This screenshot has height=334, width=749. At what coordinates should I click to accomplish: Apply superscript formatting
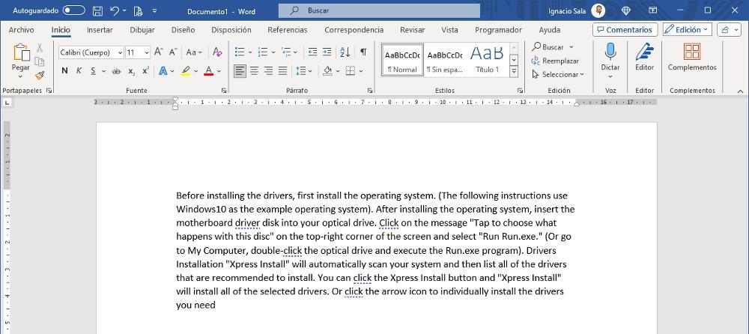[146, 70]
